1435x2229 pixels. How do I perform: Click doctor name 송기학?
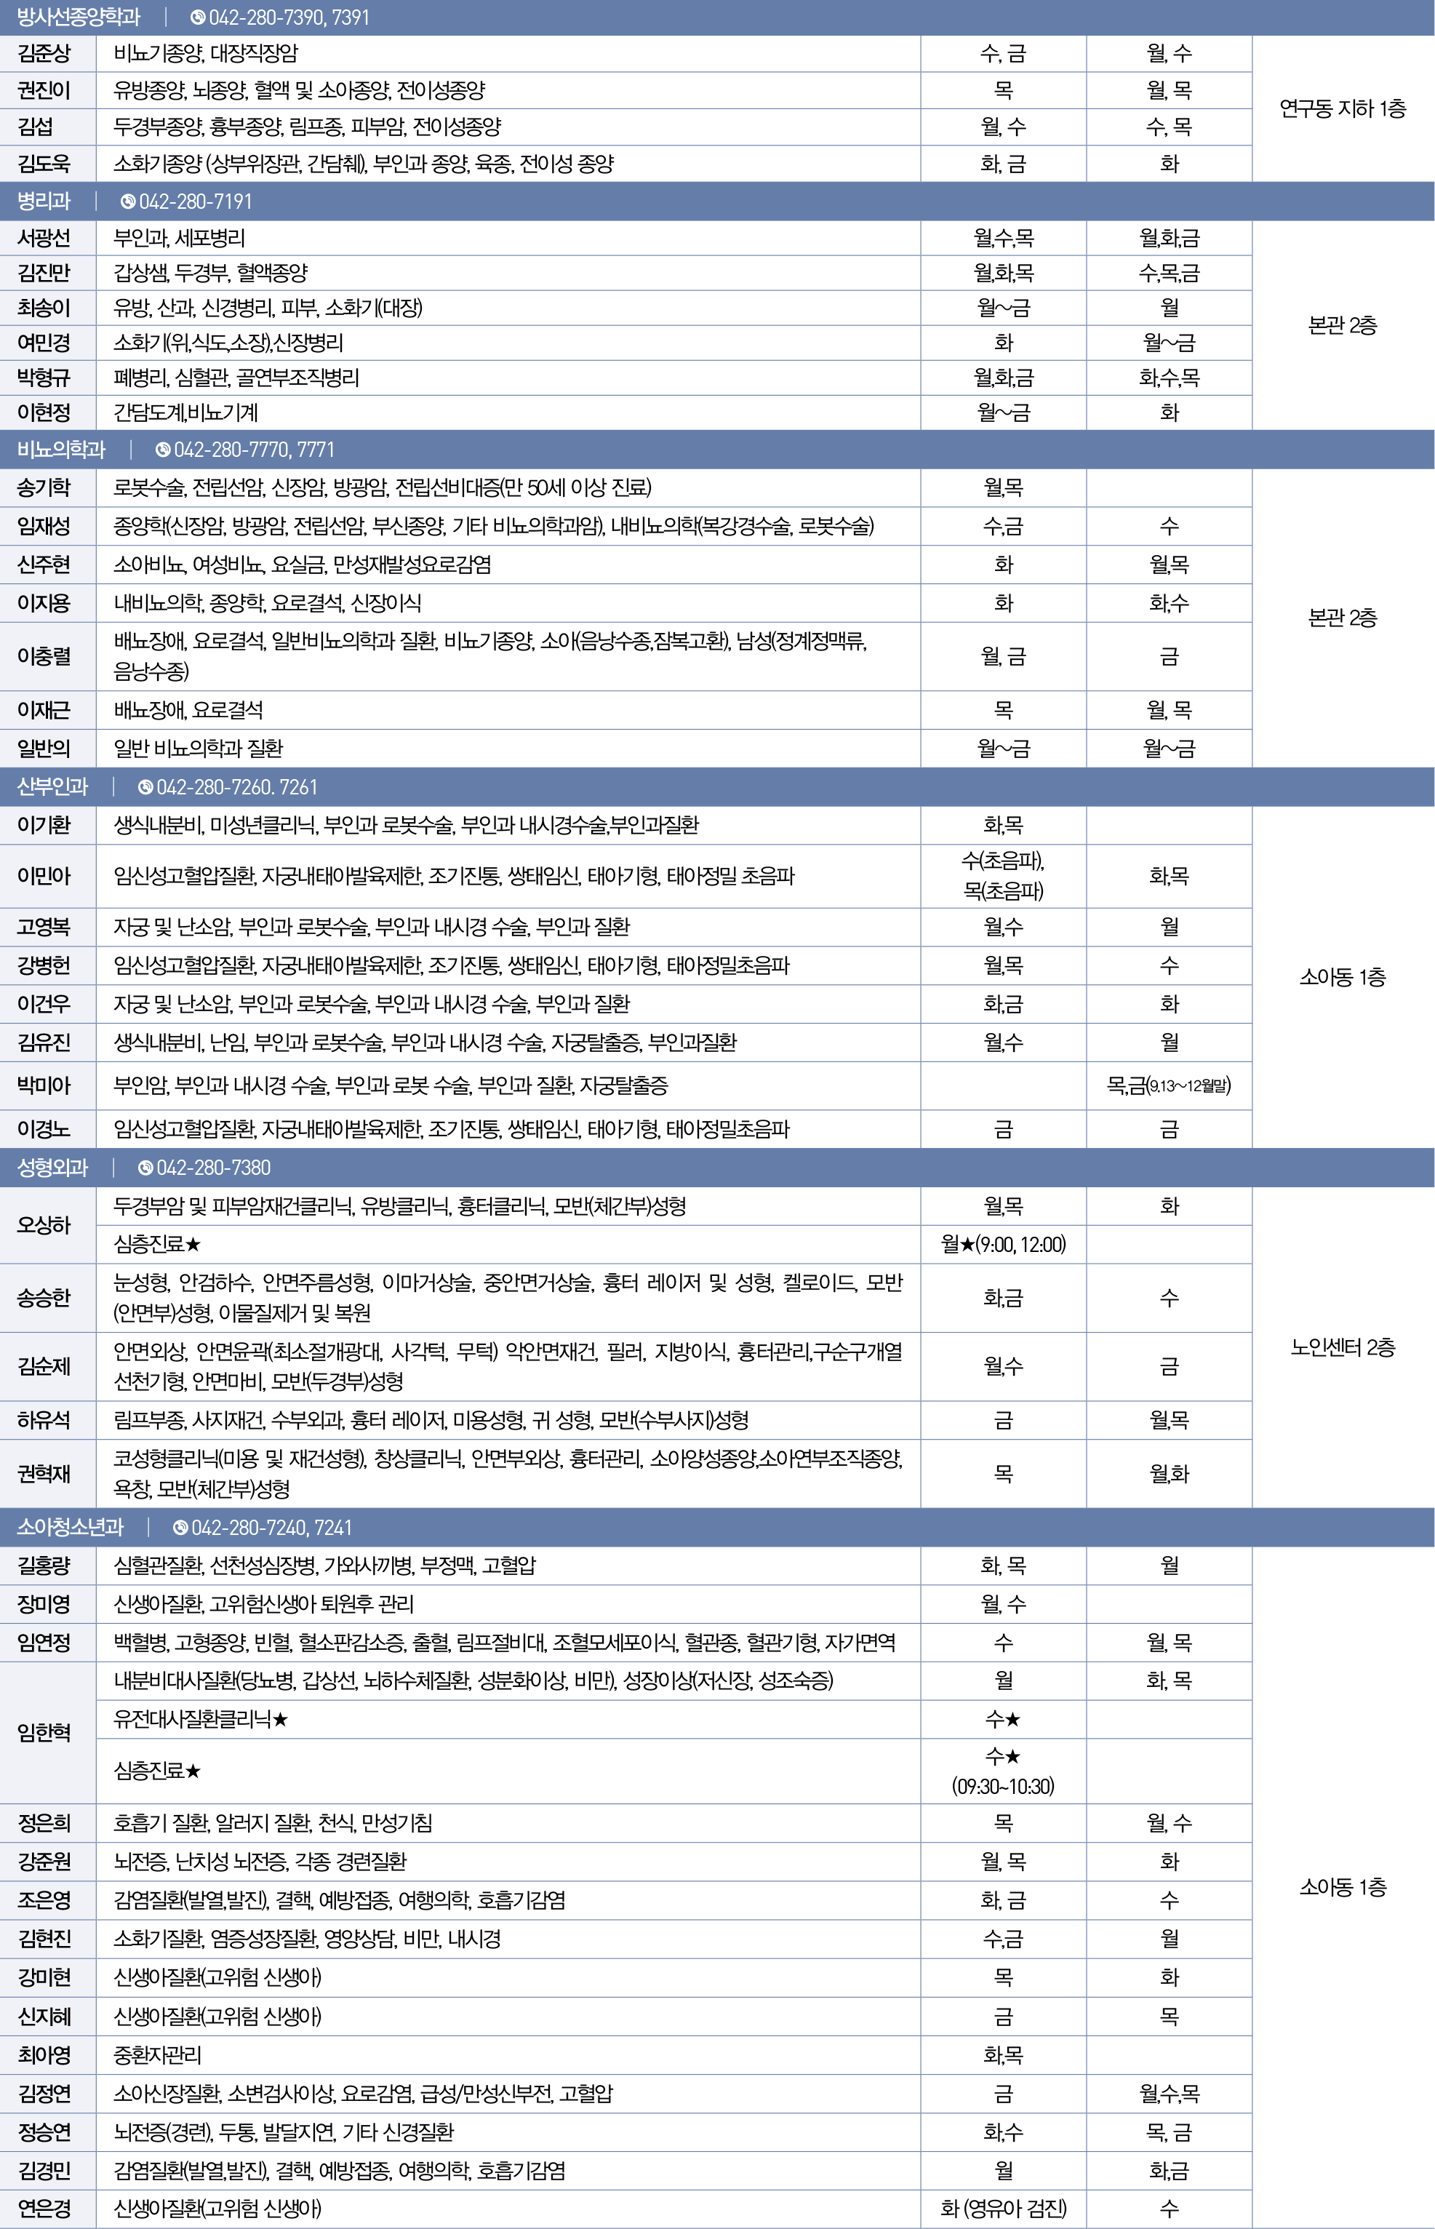point(44,487)
